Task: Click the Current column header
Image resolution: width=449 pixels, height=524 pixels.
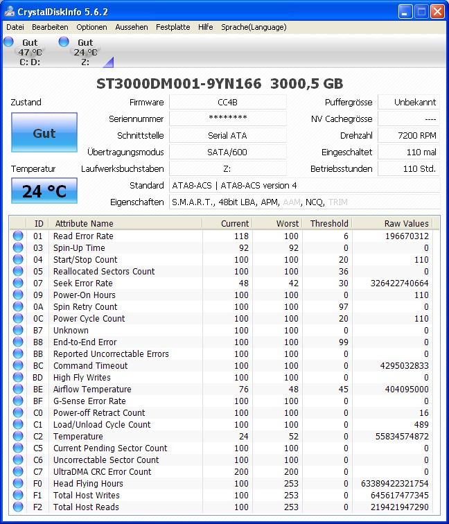Action: pyautogui.click(x=227, y=223)
